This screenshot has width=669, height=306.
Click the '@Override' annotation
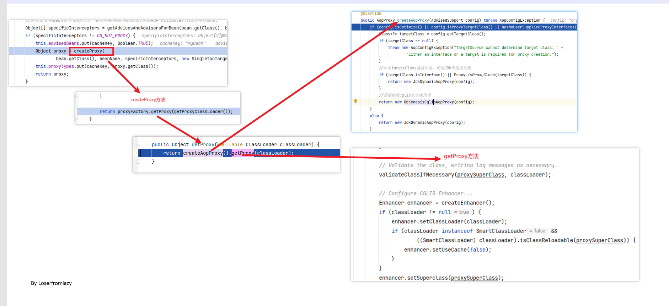click(x=371, y=13)
